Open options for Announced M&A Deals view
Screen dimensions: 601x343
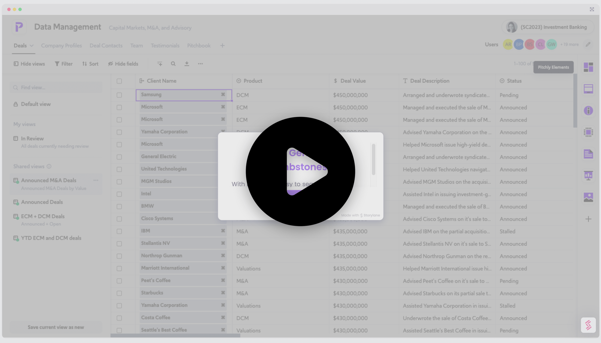[x=96, y=180]
